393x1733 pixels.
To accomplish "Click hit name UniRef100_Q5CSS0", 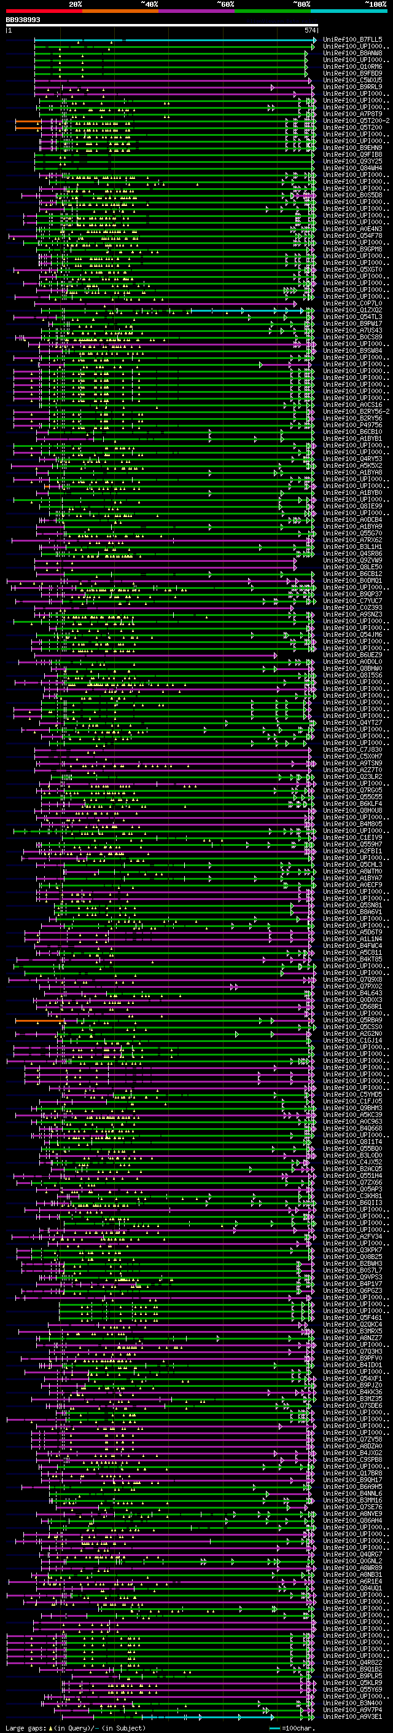I will [352, 1027].
